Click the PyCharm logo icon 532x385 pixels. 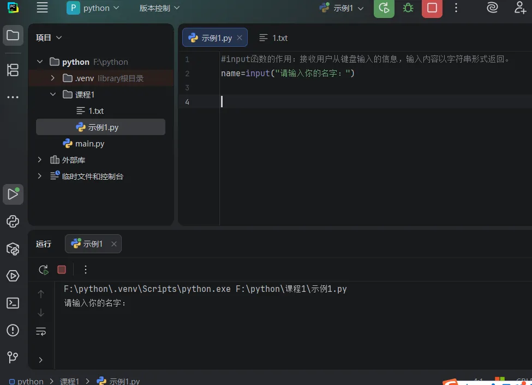[x=13, y=8]
